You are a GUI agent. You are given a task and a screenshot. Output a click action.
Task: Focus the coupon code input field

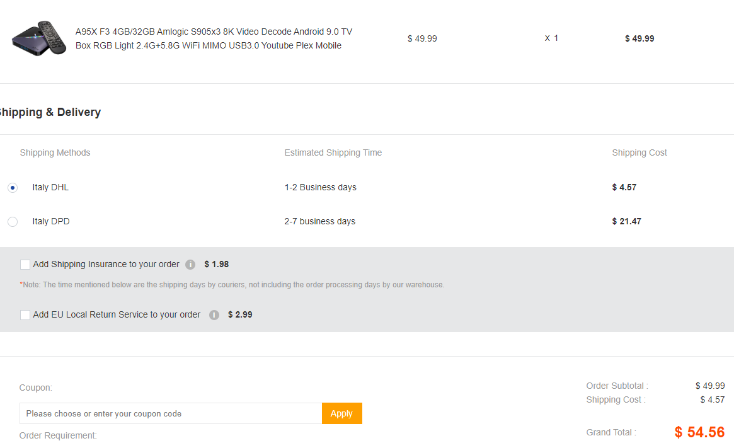coord(171,413)
